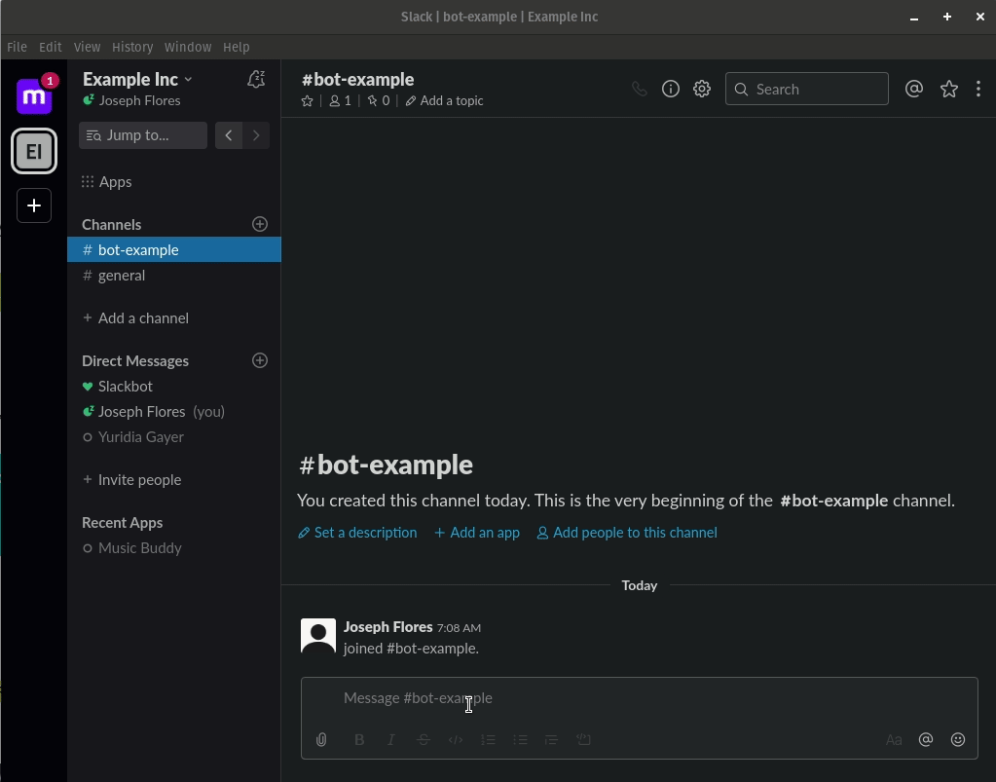Select the bot-example channel
The height and width of the screenshot is (782, 996).
174,249
